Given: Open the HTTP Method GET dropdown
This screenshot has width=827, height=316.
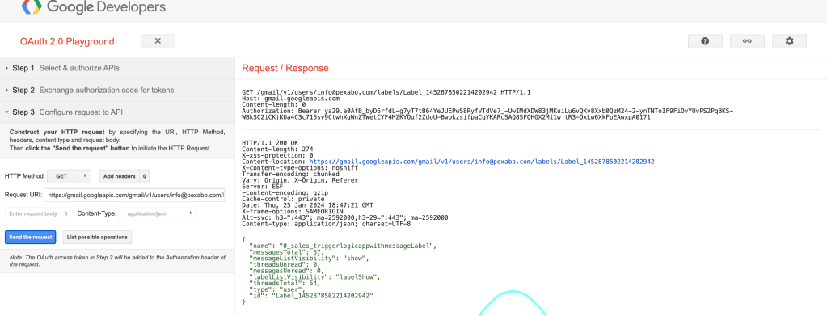Looking at the screenshot, I should click(x=69, y=176).
